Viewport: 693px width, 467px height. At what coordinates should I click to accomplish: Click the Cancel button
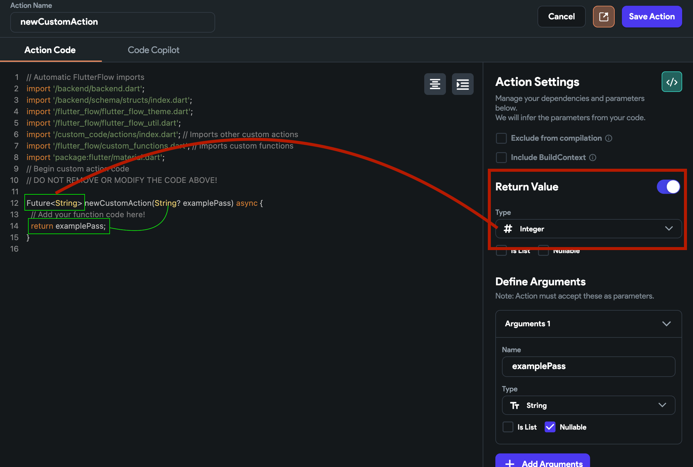561,17
